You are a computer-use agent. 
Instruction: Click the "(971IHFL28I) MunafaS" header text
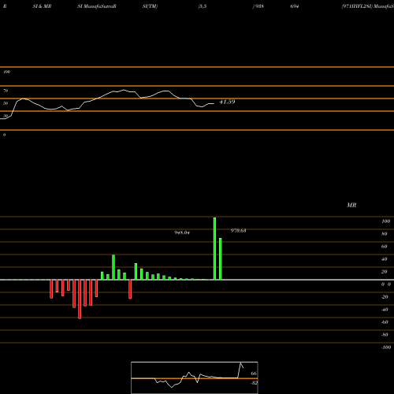(367, 6)
